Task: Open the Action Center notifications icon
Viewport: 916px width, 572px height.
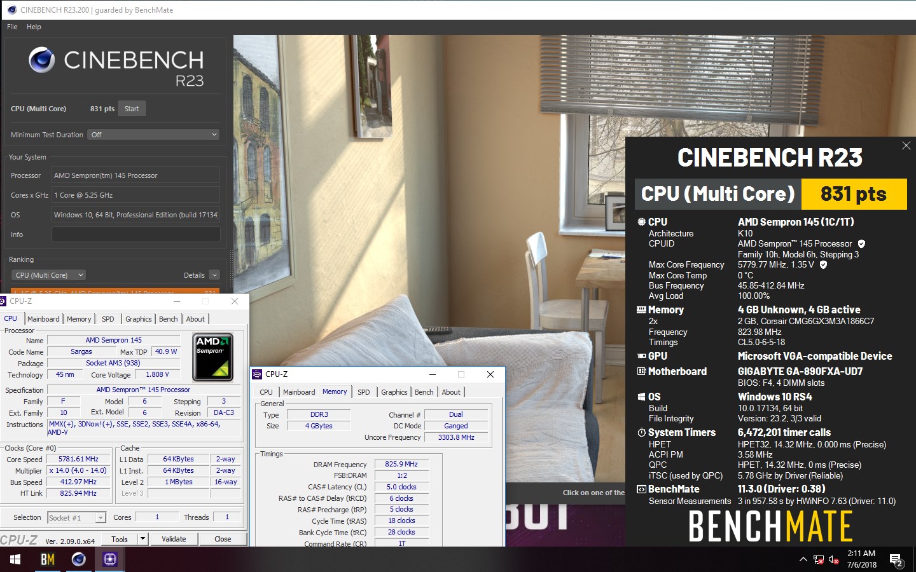Action: pos(896,560)
